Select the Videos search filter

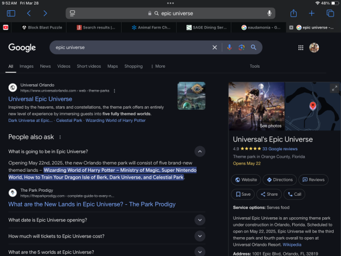coord(64,66)
